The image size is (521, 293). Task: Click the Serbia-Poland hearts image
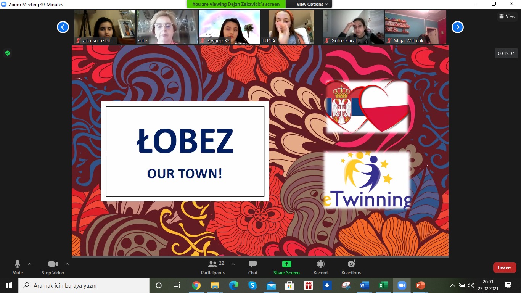click(x=367, y=106)
